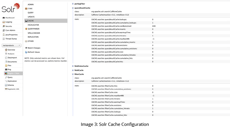
Task: Click queryResultCache.ramBytesUsed value 448
Action: [154, 26]
